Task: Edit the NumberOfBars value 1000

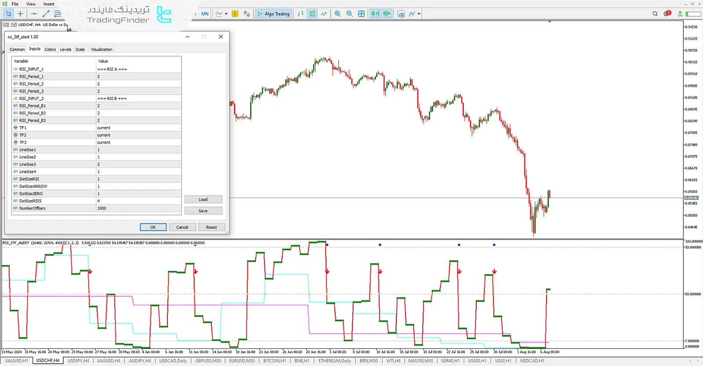Action: [x=138, y=208]
